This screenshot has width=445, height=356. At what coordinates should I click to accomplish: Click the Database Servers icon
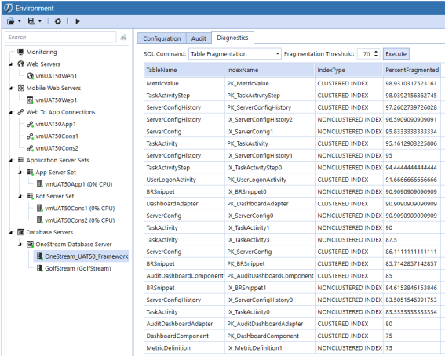tap(20, 232)
